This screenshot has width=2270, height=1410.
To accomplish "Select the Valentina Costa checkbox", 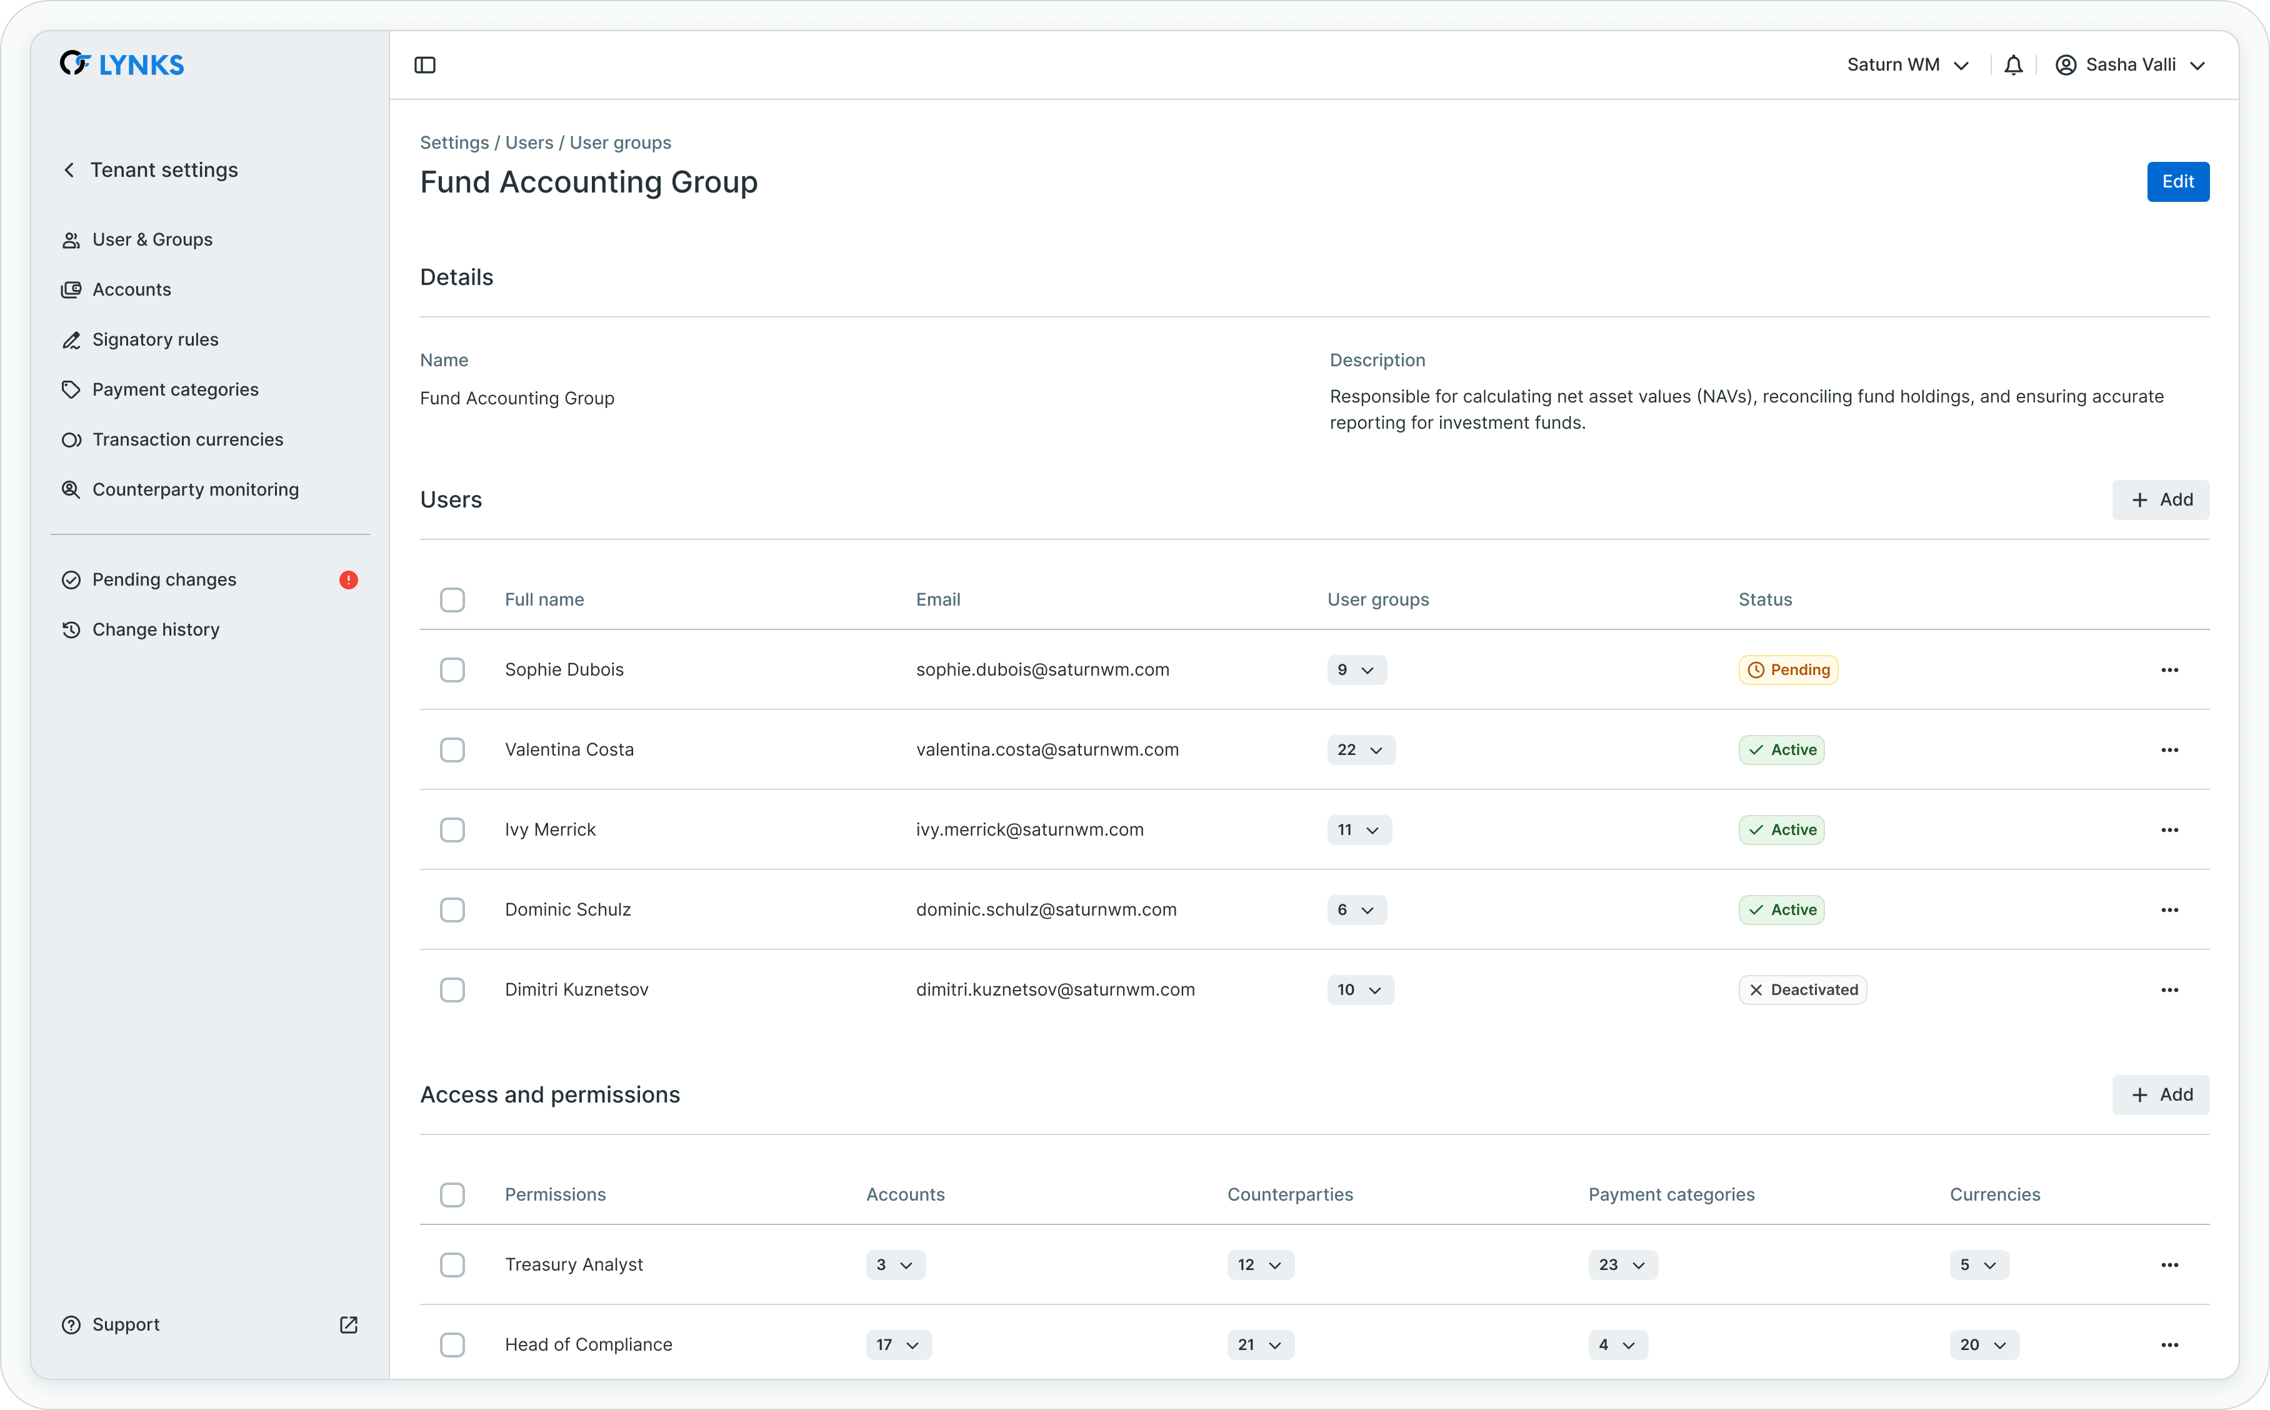I will point(452,750).
